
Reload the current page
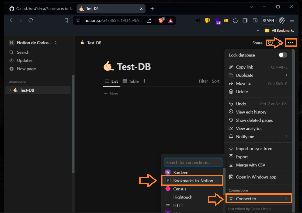click(x=31, y=20)
